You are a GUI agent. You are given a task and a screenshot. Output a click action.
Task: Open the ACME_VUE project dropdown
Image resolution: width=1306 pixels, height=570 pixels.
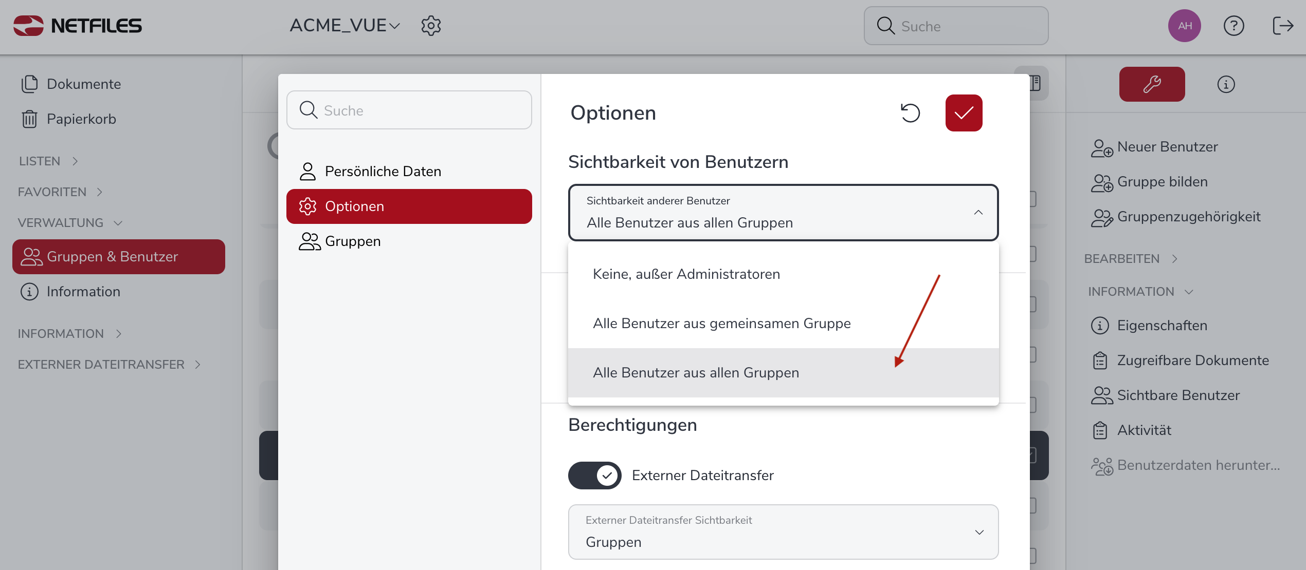pyautogui.click(x=344, y=26)
